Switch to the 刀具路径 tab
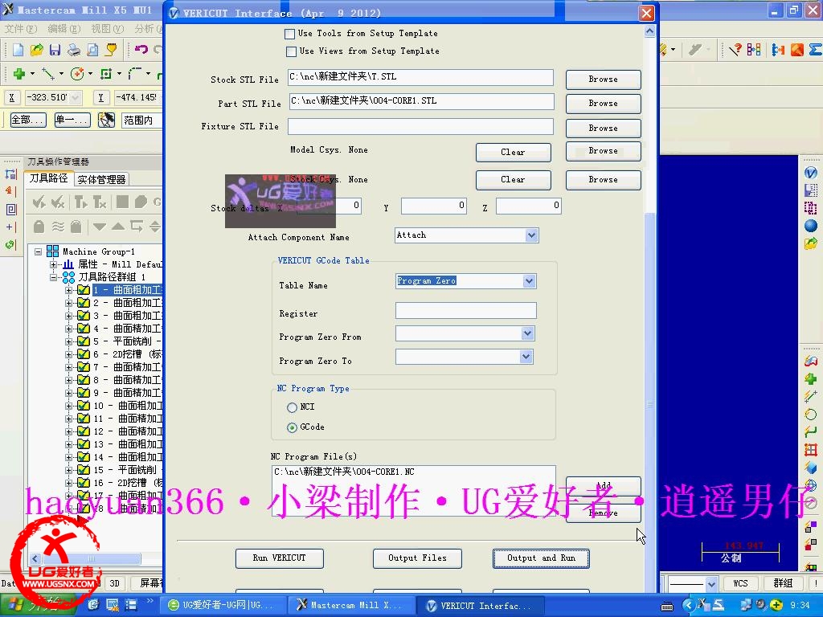Screen dimensions: 823x617 (48, 178)
